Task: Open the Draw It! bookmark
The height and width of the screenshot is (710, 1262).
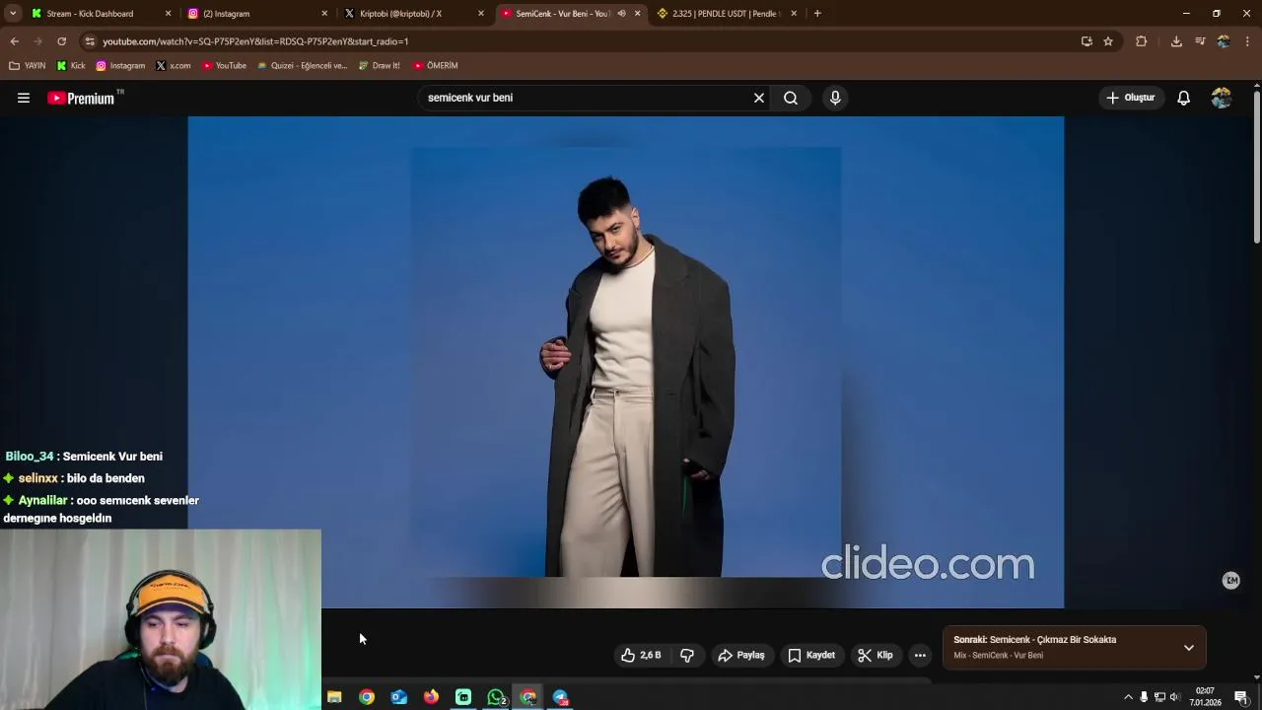Action: pyautogui.click(x=380, y=66)
